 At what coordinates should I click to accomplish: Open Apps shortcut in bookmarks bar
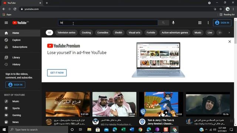pos(7,15)
